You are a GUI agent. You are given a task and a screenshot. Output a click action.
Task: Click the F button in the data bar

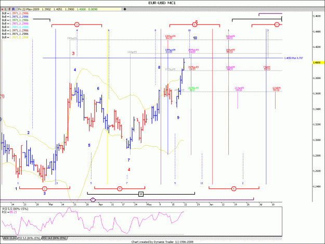coord(9,9)
